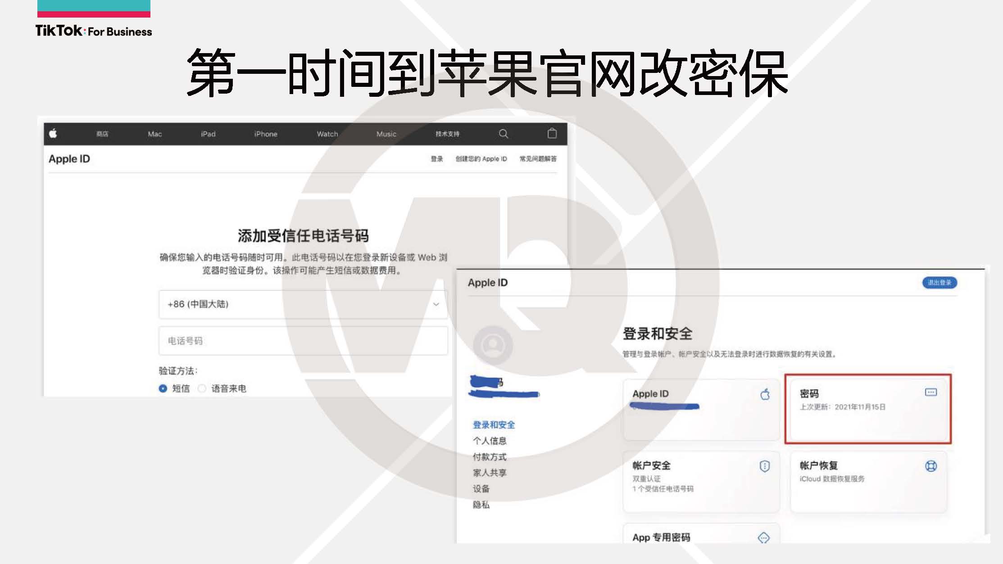The image size is (1003, 564).
Task: Select 隐私 in the sidebar
Action: 481,505
